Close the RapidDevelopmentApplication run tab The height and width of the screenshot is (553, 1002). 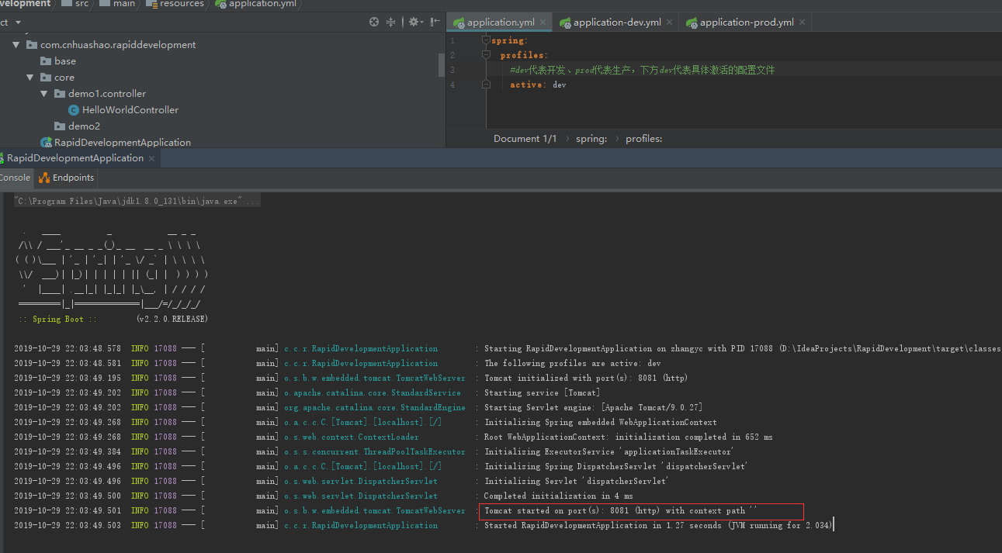[152, 158]
